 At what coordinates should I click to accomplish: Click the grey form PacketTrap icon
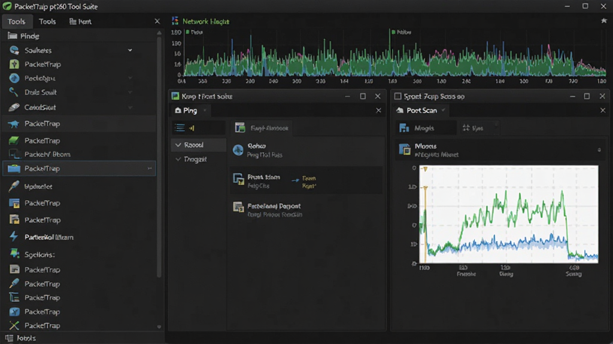click(14, 269)
